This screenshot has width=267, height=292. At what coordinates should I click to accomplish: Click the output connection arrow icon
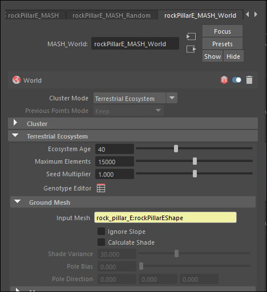(x=191, y=49)
